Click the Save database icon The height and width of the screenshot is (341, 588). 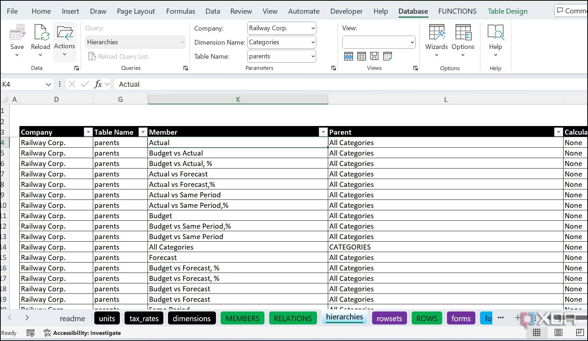click(x=17, y=33)
